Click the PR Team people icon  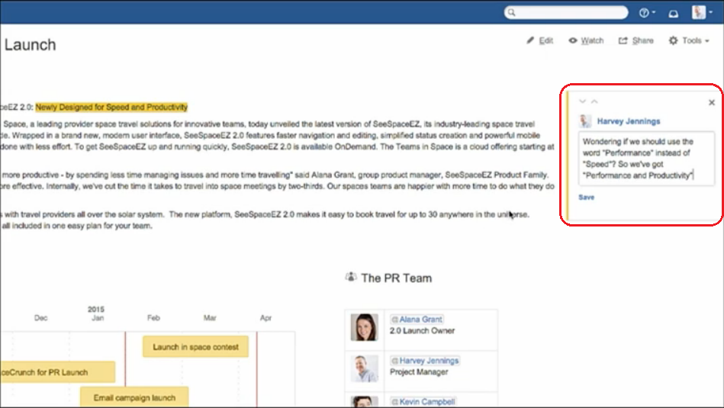coord(351,277)
